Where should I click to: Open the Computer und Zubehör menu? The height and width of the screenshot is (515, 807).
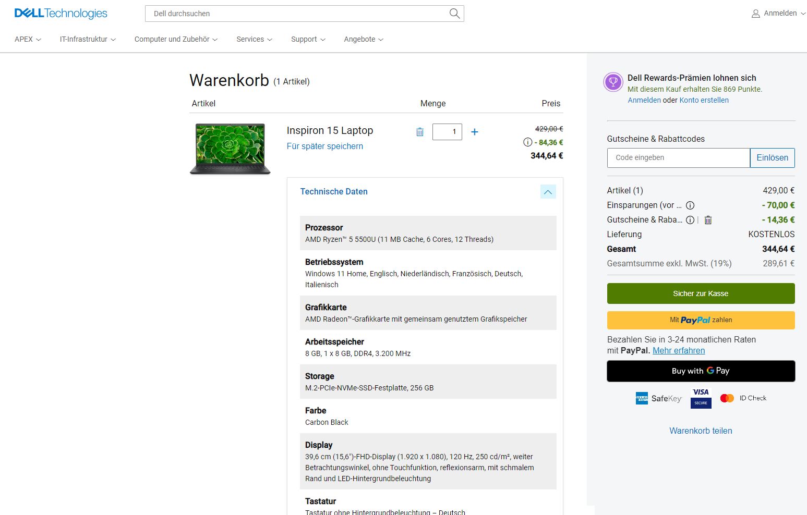[176, 39]
